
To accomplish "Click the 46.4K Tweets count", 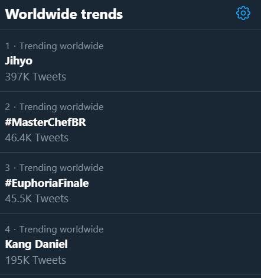I will [x=37, y=138].
